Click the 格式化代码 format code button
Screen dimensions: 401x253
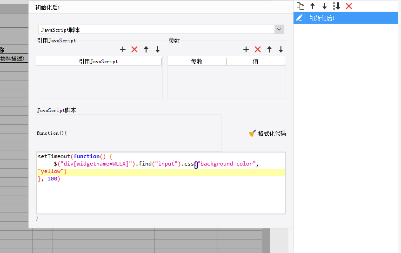(x=267, y=133)
